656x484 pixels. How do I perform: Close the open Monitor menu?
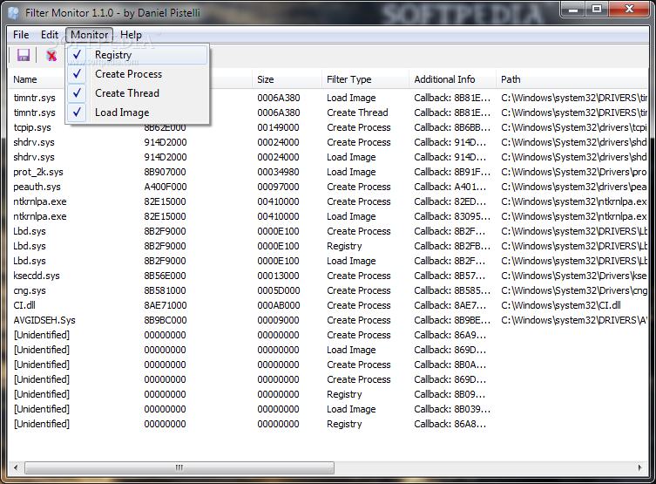(x=89, y=35)
